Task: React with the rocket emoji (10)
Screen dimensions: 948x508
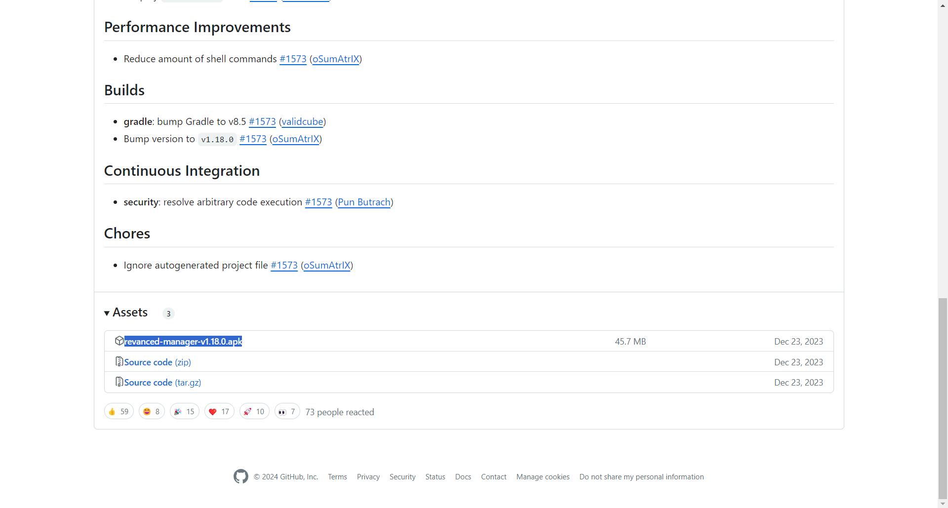Action: click(x=254, y=411)
